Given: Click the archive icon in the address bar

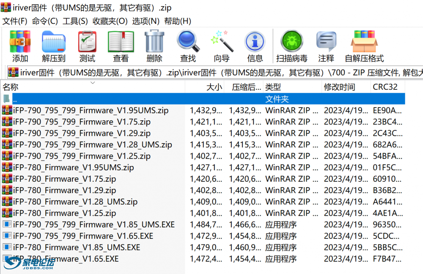Looking at the screenshot, I should pyautogui.click(x=13, y=72).
